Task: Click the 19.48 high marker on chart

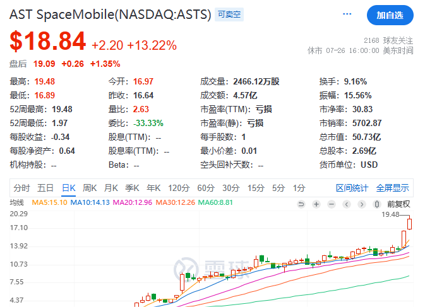Action: tap(390, 214)
